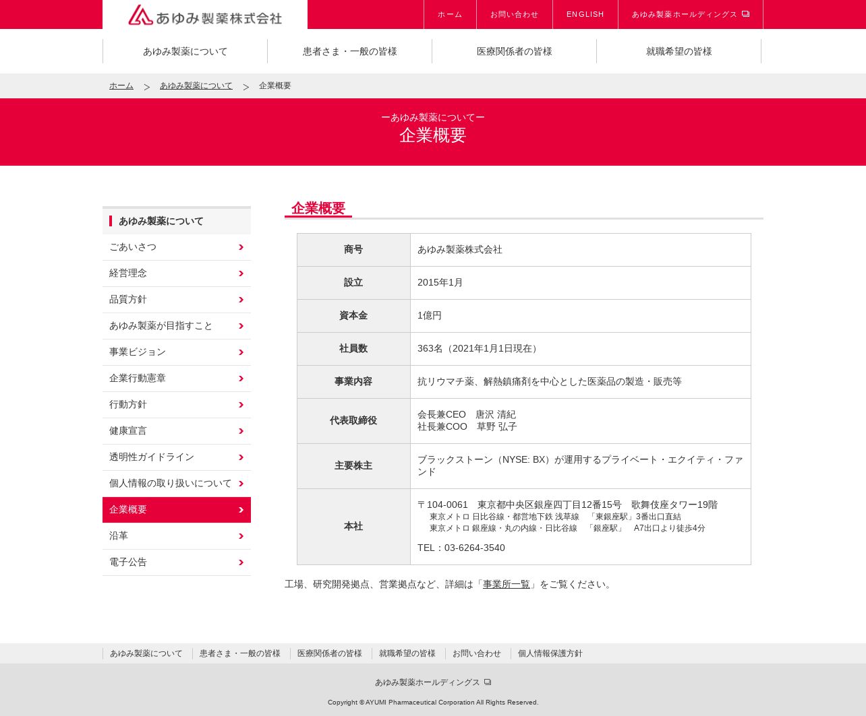This screenshot has height=716, width=866.
Task: Open 個人情報の取り扱いについて in sidebar
Action: 177,484
